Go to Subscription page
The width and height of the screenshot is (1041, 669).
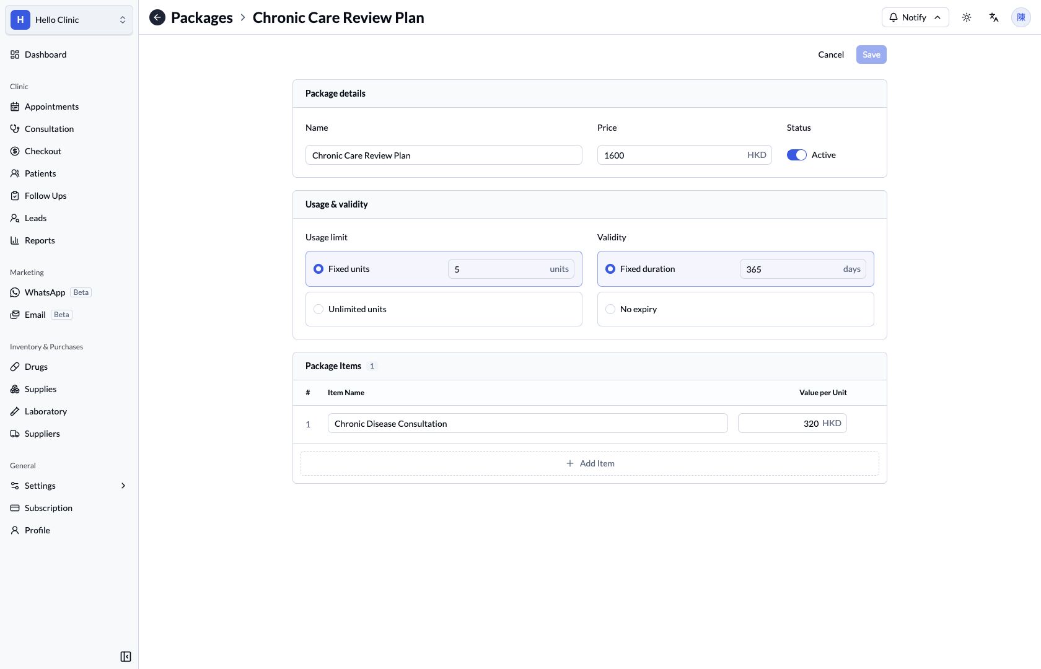coord(69,508)
